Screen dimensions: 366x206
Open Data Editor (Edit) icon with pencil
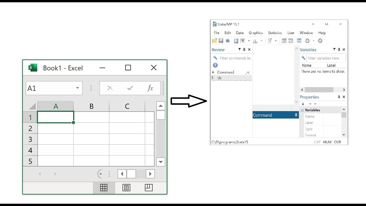click(x=284, y=41)
